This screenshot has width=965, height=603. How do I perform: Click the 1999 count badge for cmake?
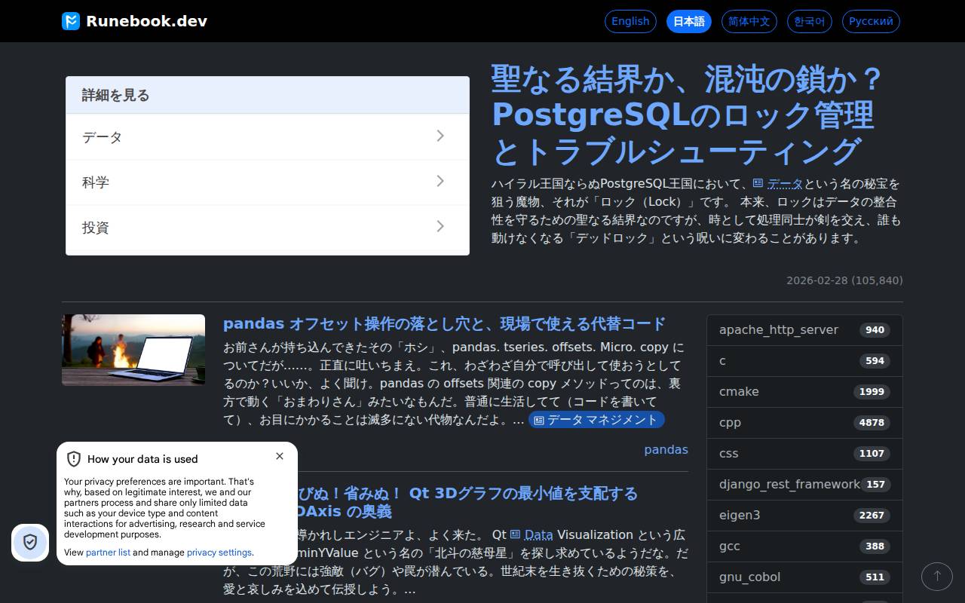tap(872, 392)
